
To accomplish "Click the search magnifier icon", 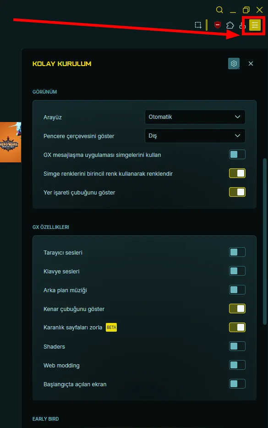I will click(219, 10).
